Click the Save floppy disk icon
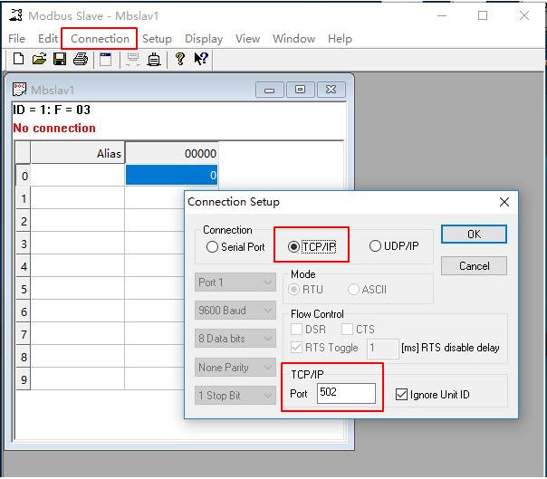 point(60,59)
